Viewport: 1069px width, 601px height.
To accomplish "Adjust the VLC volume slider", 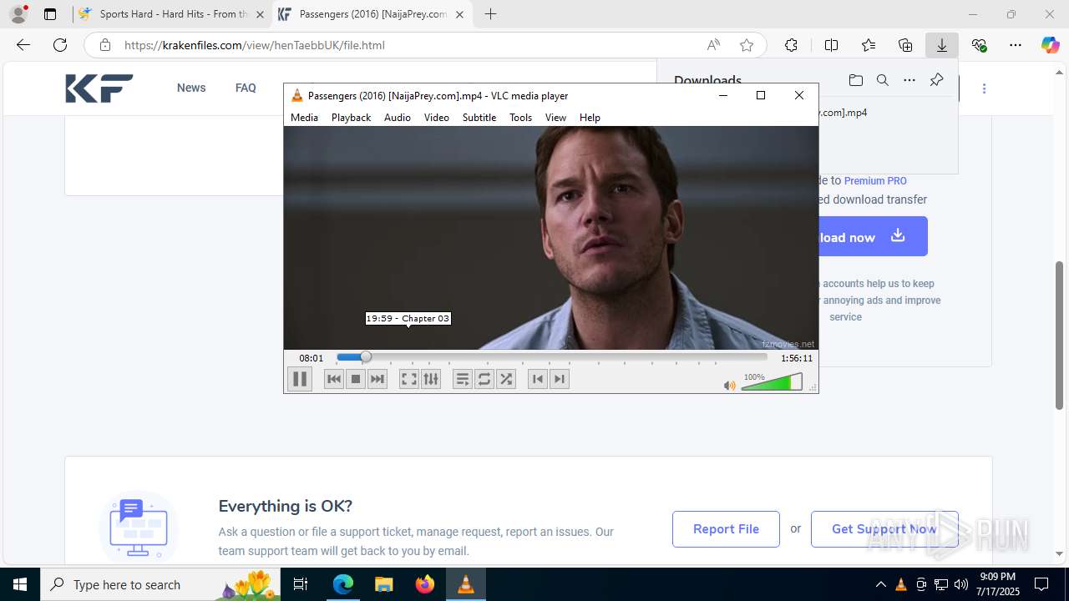I will [772, 382].
